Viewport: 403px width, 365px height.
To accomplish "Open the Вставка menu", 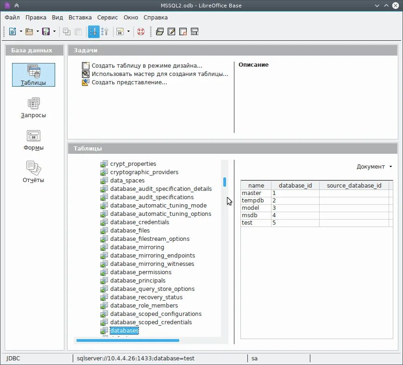I will coord(80,18).
